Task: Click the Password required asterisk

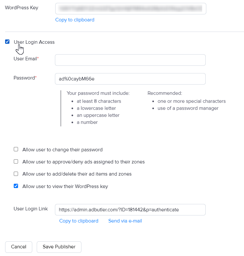Action: coord(35,76)
